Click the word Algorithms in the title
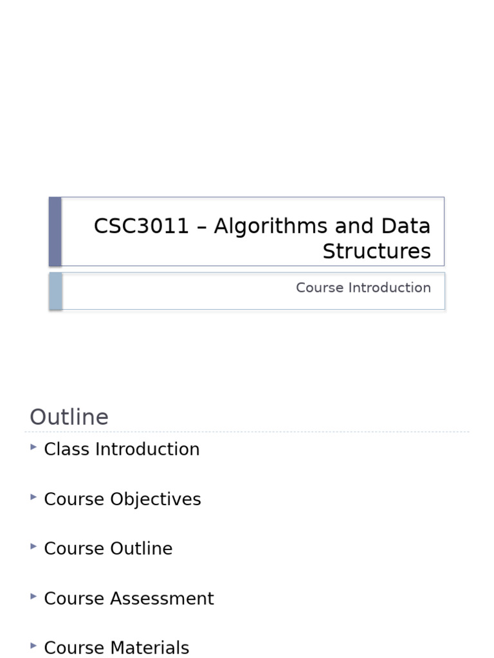The image size is (494, 658). click(268, 226)
